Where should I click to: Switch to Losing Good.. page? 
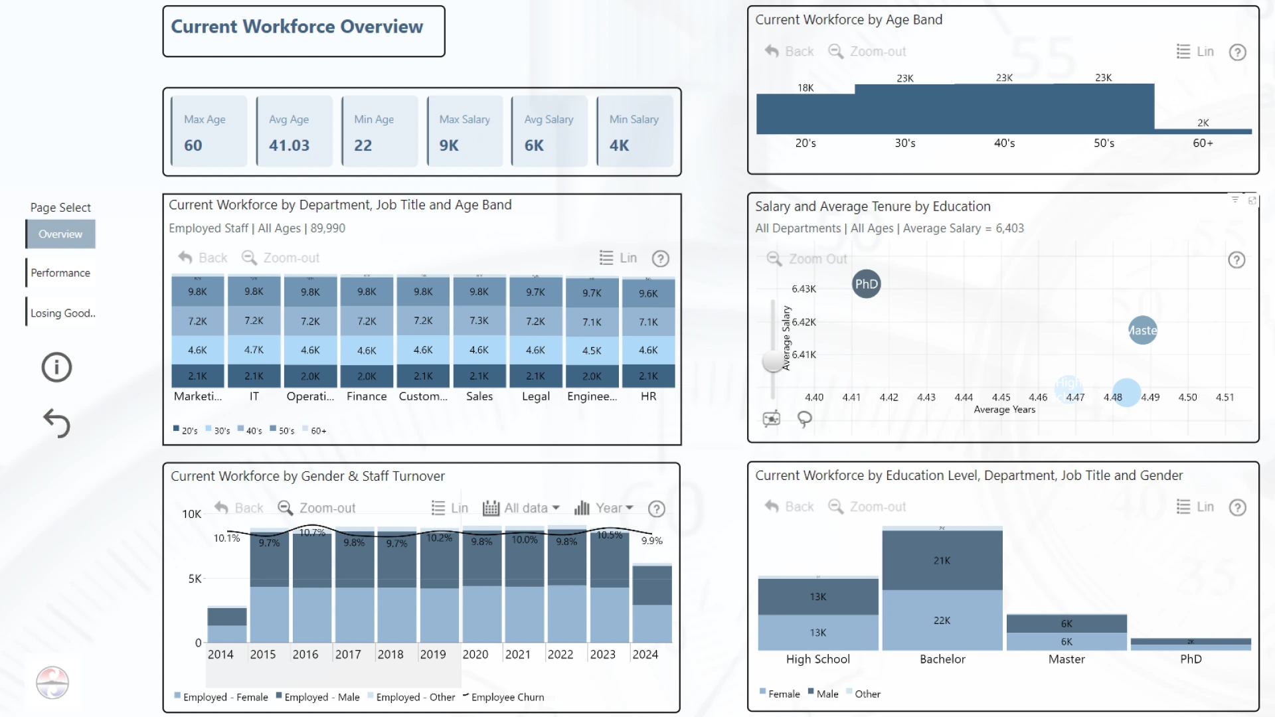pos(60,313)
